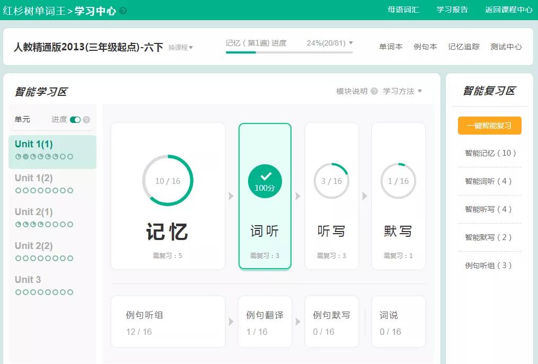
Task: Open 智能记忆（10）in the review panel
Action: coord(489,154)
